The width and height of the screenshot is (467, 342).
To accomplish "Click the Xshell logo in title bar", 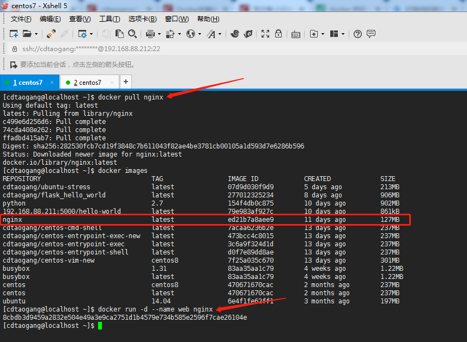I will tap(4, 5).
